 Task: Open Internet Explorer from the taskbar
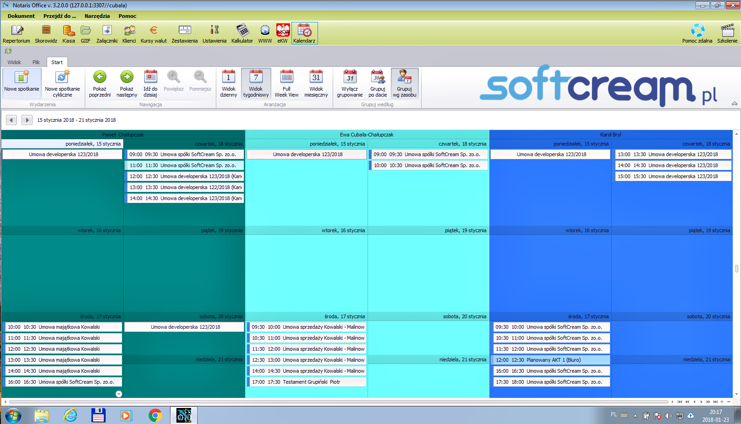click(70, 416)
